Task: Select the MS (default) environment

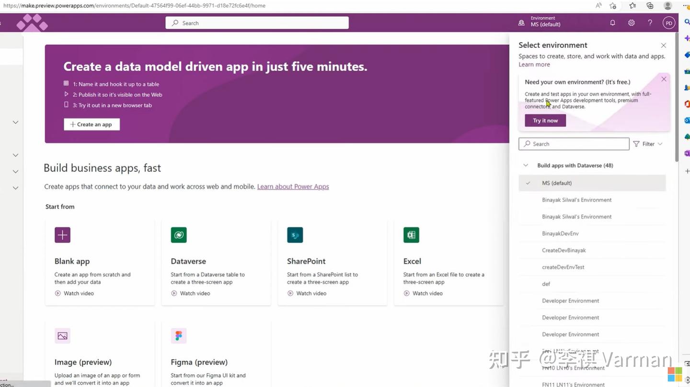Action: tap(592, 183)
